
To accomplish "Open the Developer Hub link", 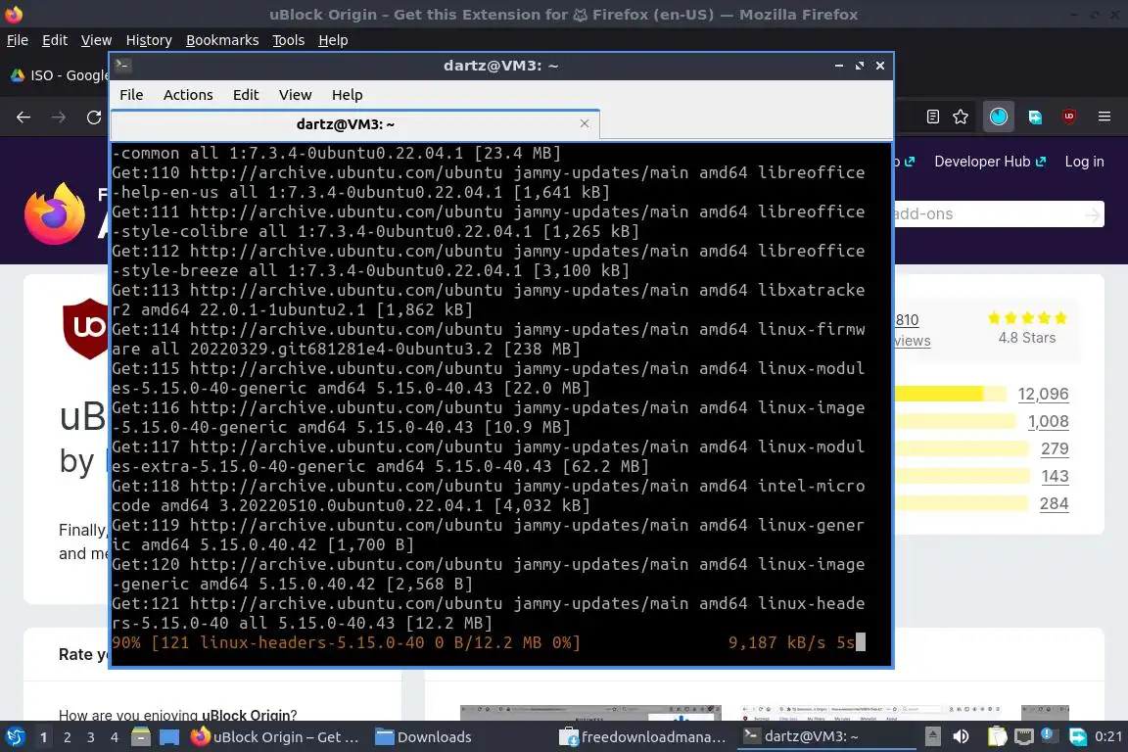I will [990, 162].
